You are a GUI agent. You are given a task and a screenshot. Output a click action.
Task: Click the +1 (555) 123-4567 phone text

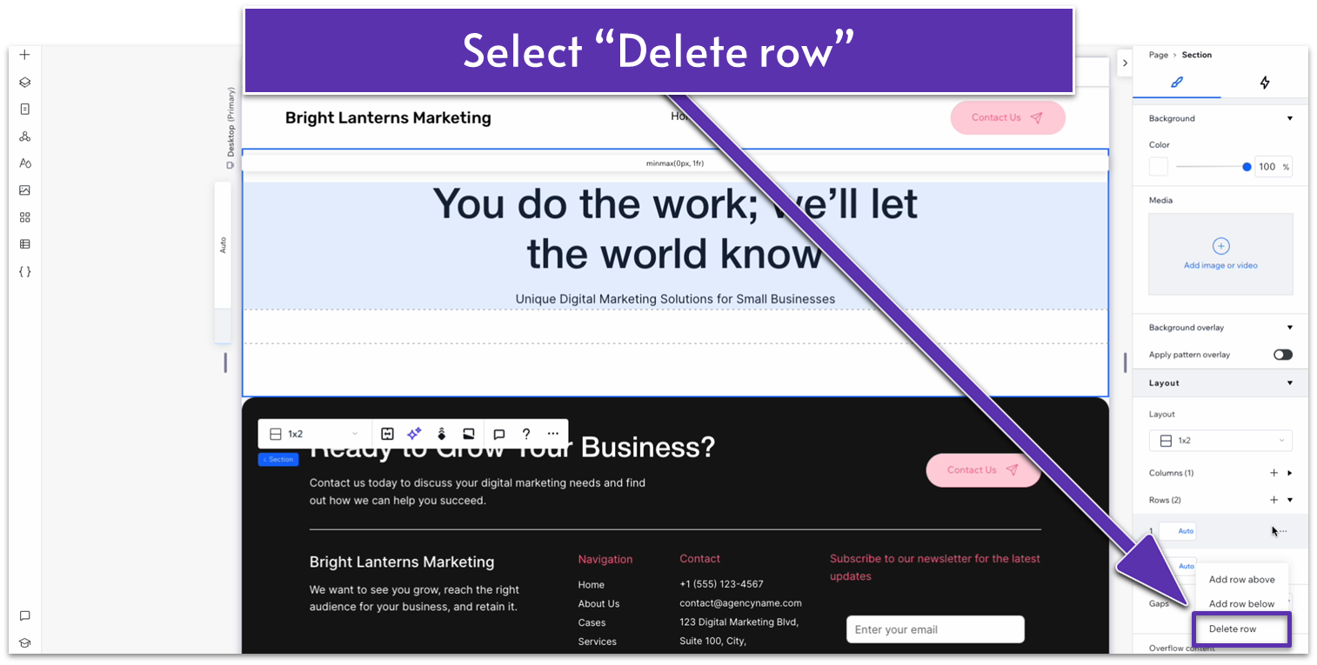[x=721, y=584]
